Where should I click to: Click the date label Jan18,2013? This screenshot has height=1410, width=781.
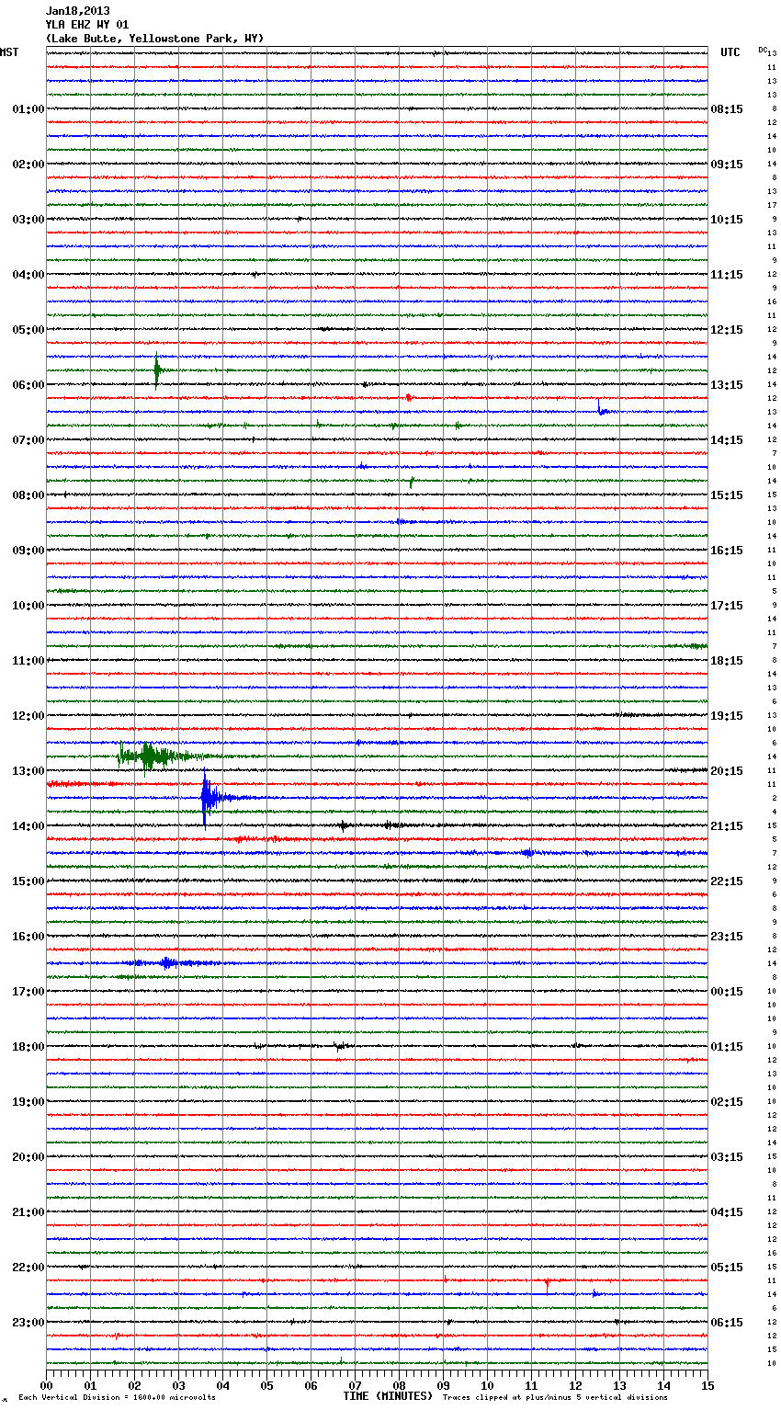pos(78,11)
